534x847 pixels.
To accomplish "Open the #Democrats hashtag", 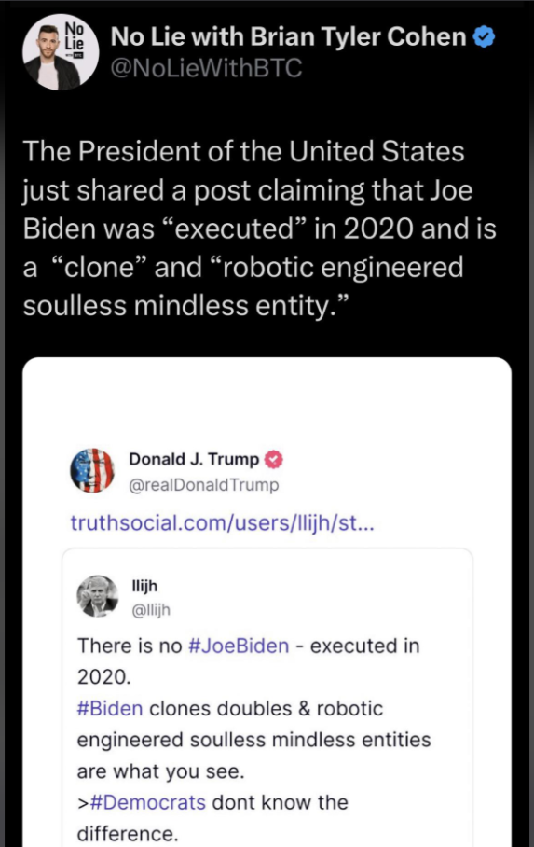I will tap(147, 803).
